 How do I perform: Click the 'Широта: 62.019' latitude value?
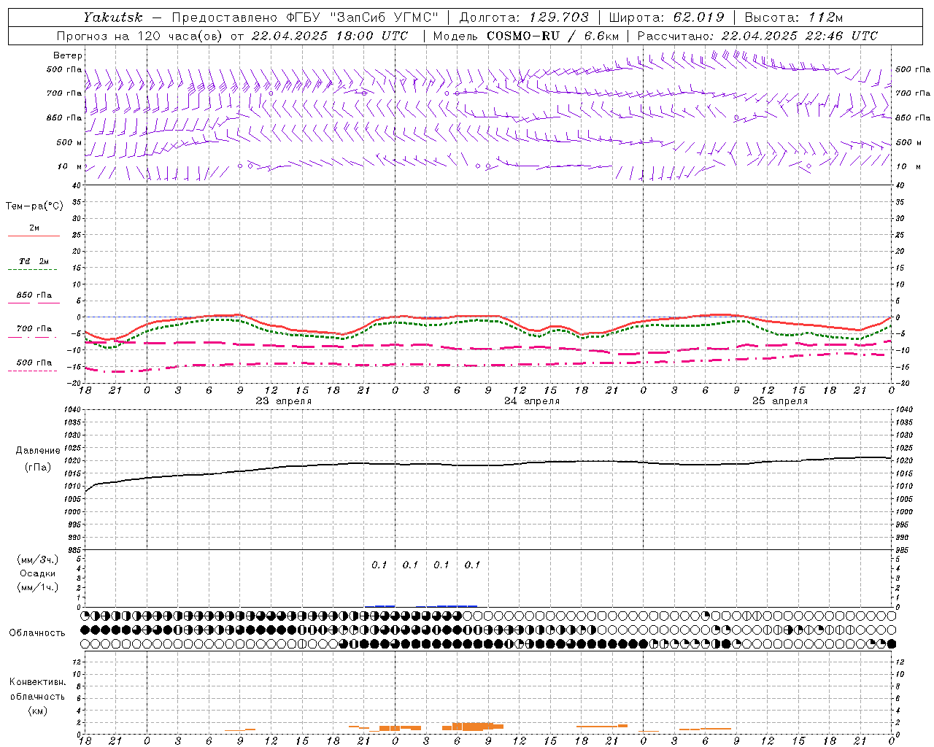[x=666, y=18]
